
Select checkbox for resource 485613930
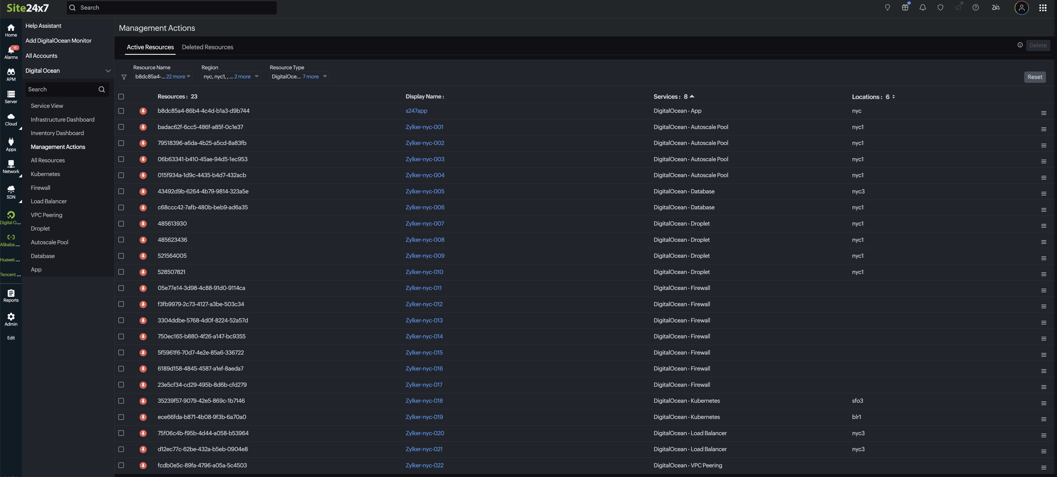121,224
